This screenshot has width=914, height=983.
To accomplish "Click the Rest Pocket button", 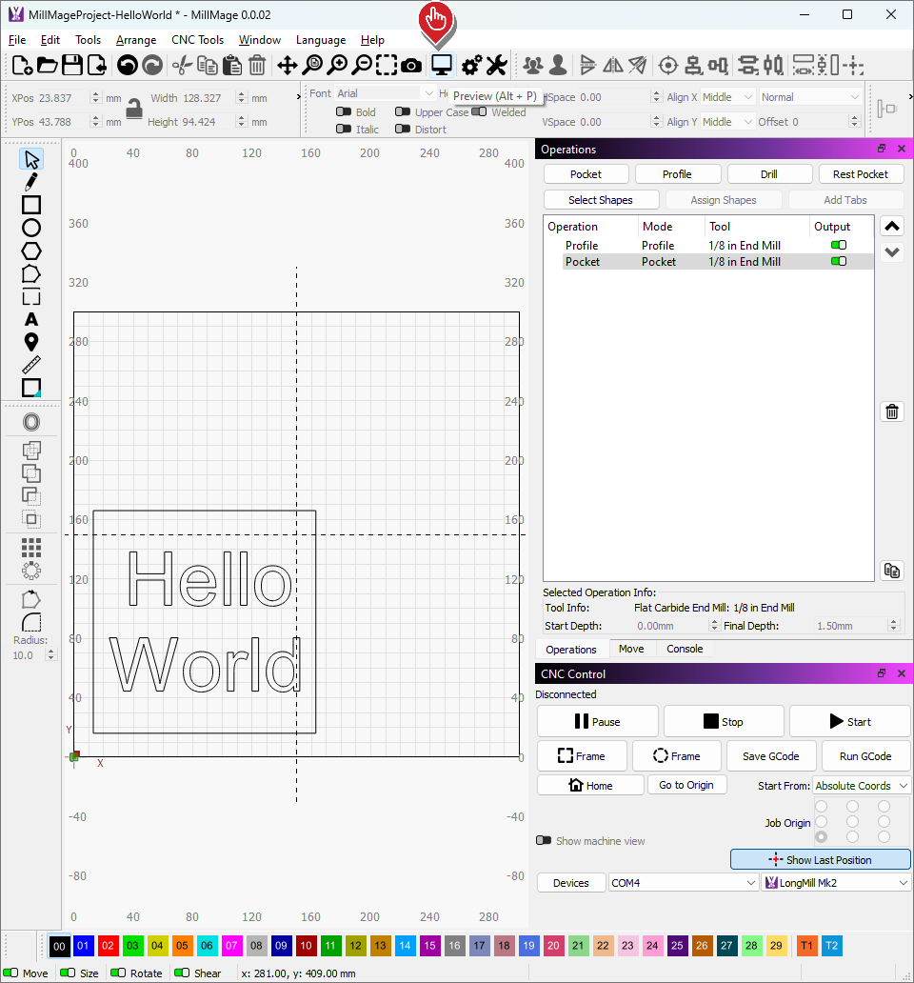I will pyautogui.click(x=860, y=174).
